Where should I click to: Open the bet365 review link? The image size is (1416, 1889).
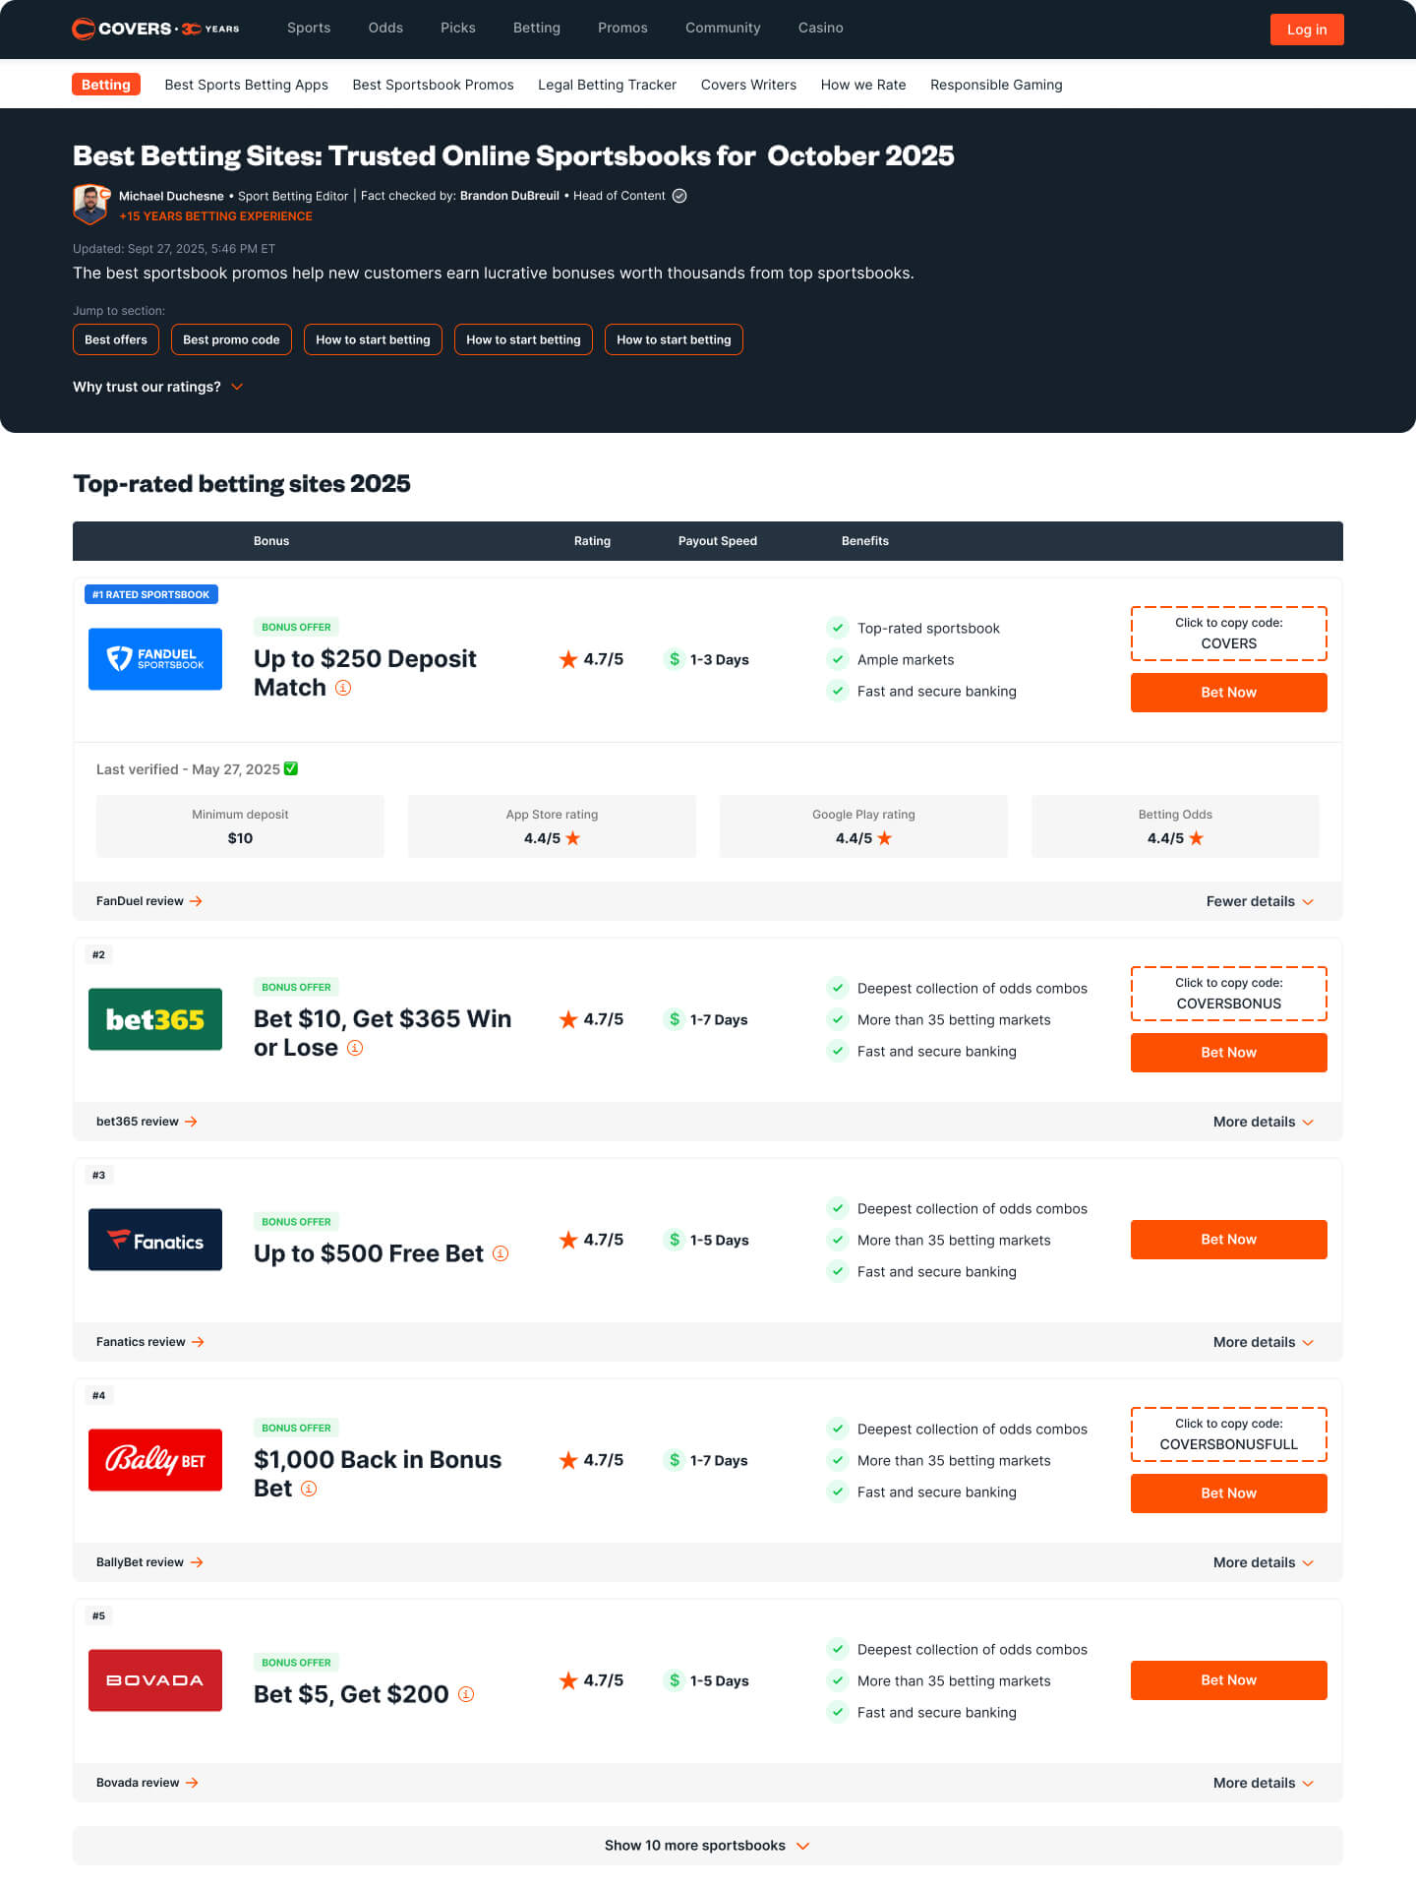pos(147,1122)
